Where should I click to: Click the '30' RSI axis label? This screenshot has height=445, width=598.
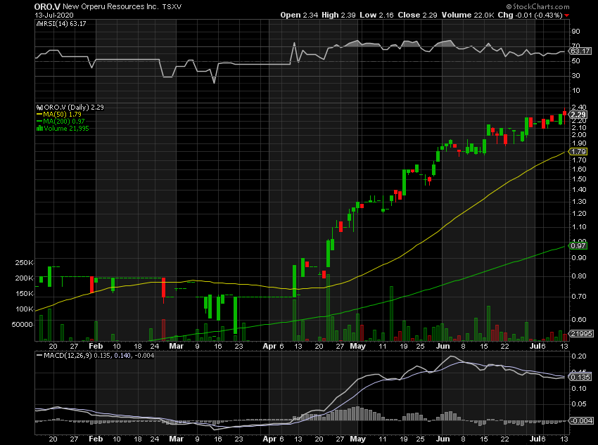[x=575, y=76]
